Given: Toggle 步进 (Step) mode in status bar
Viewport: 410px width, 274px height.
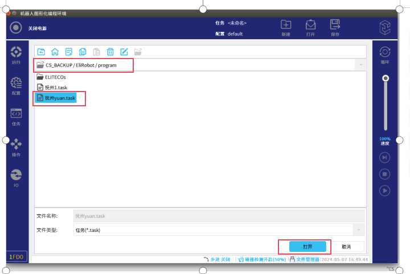Looking at the screenshot, I should click(x=216, y=259).
